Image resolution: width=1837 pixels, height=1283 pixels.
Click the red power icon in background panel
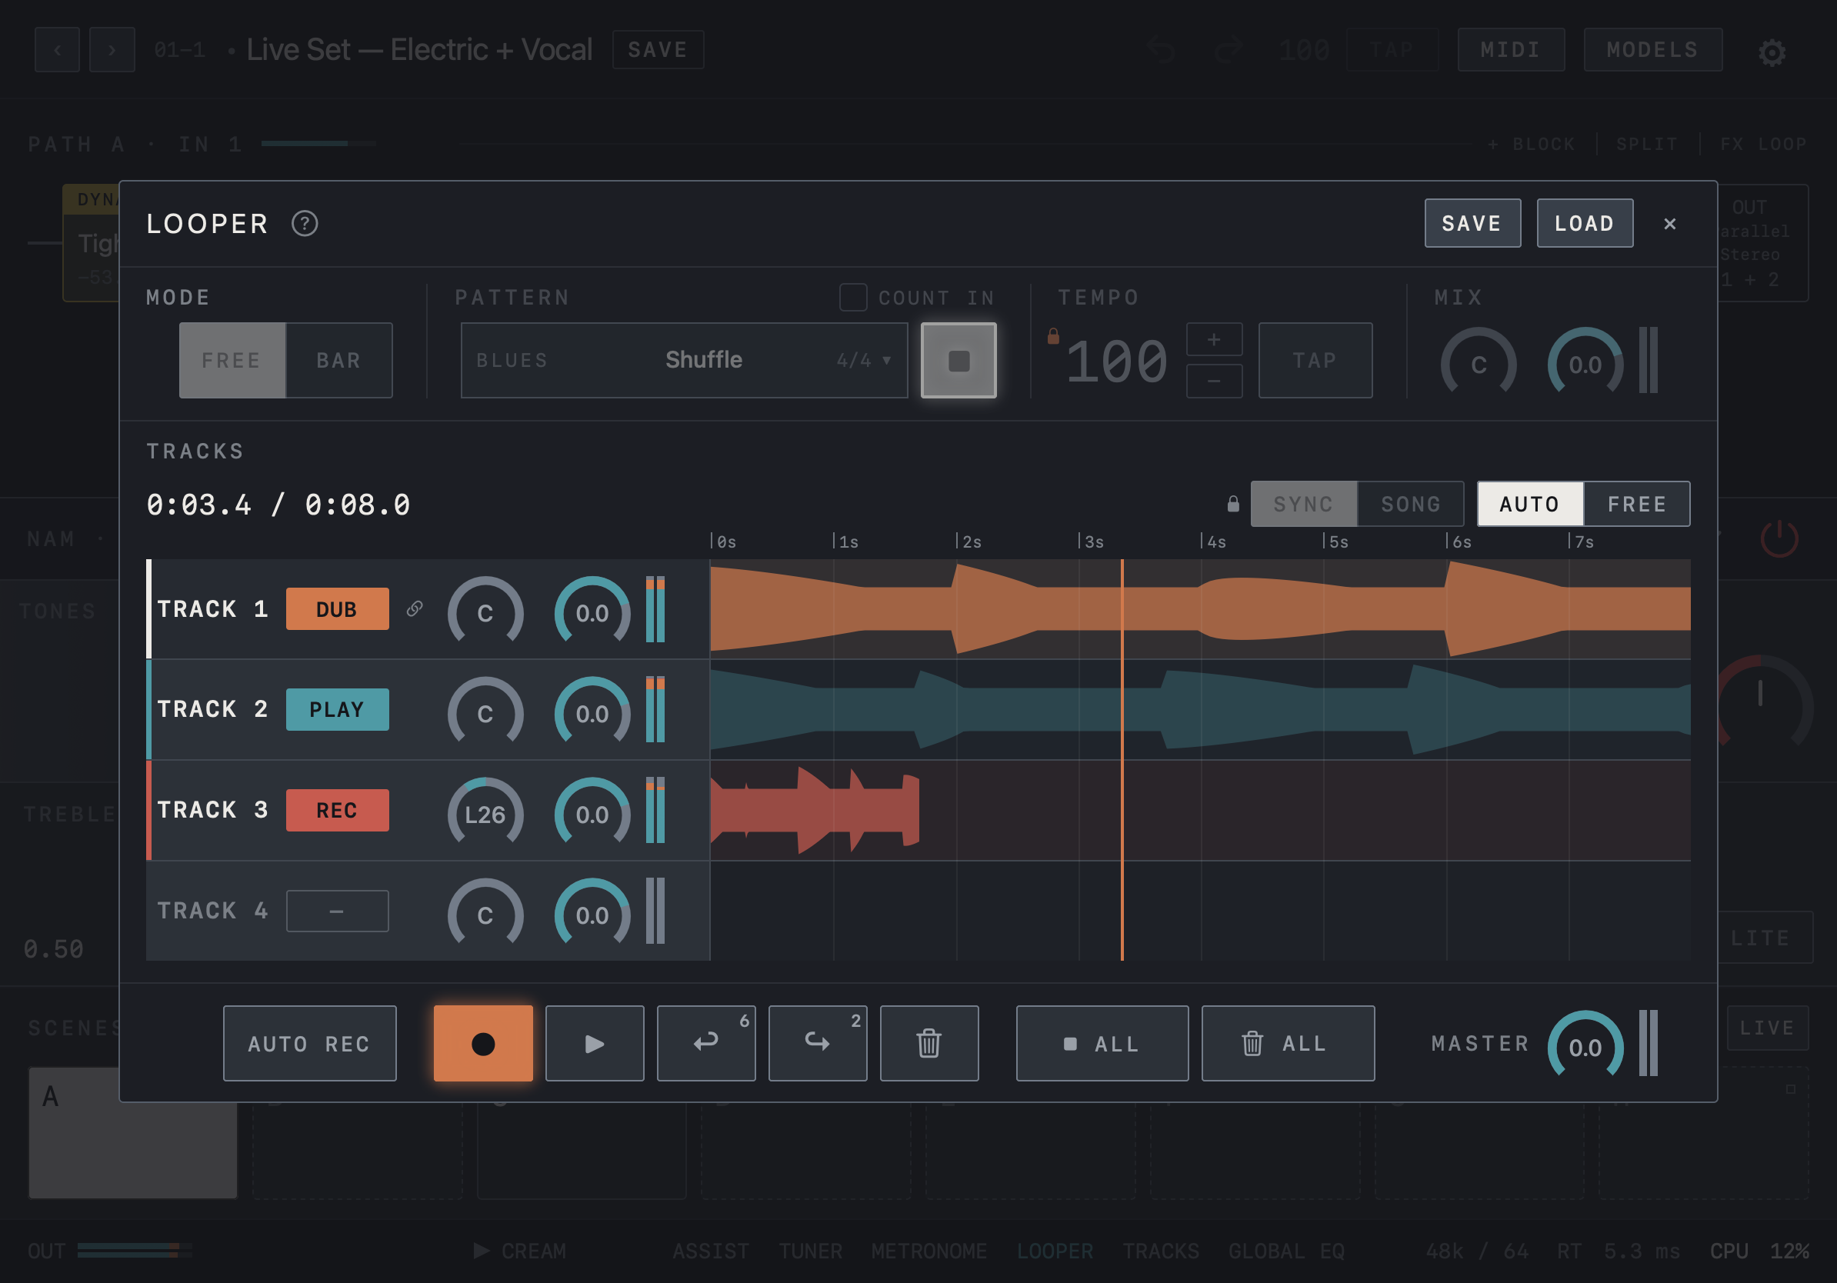pos(1779,538)
